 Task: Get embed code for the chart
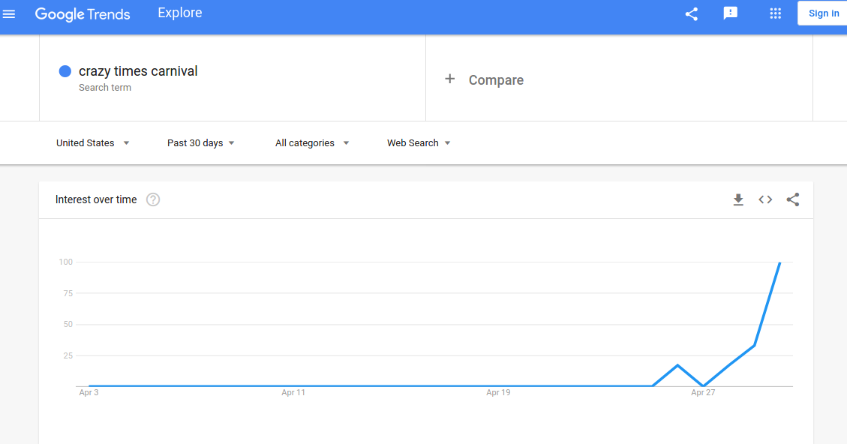pos(765,199)
